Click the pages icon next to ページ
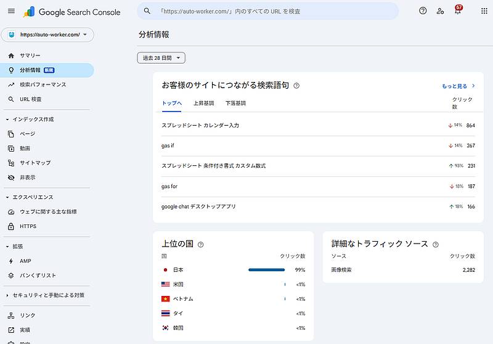493x344 pixels. pos(11,134)
